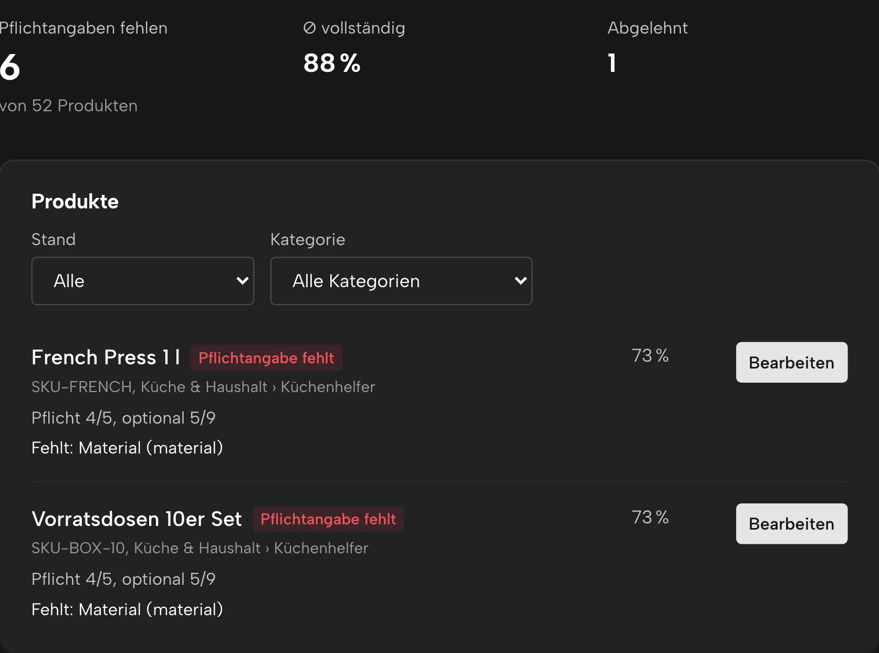
Task: Click Pflicht 4/5 line under French Press
Action: click(123, 418)
